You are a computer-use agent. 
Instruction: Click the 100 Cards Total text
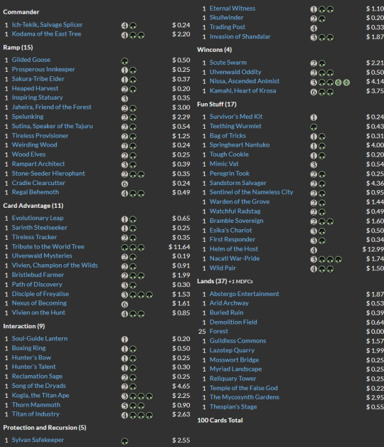tap(220, 420)
